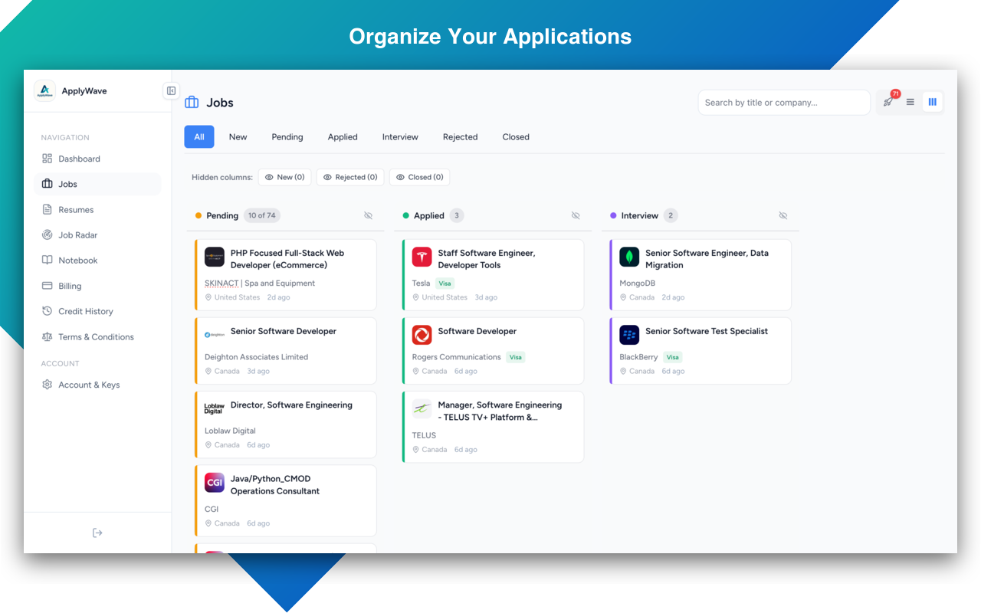Open the Job Radar icon
The width and height of the screenshot is (981, 613).
point(48,235)
